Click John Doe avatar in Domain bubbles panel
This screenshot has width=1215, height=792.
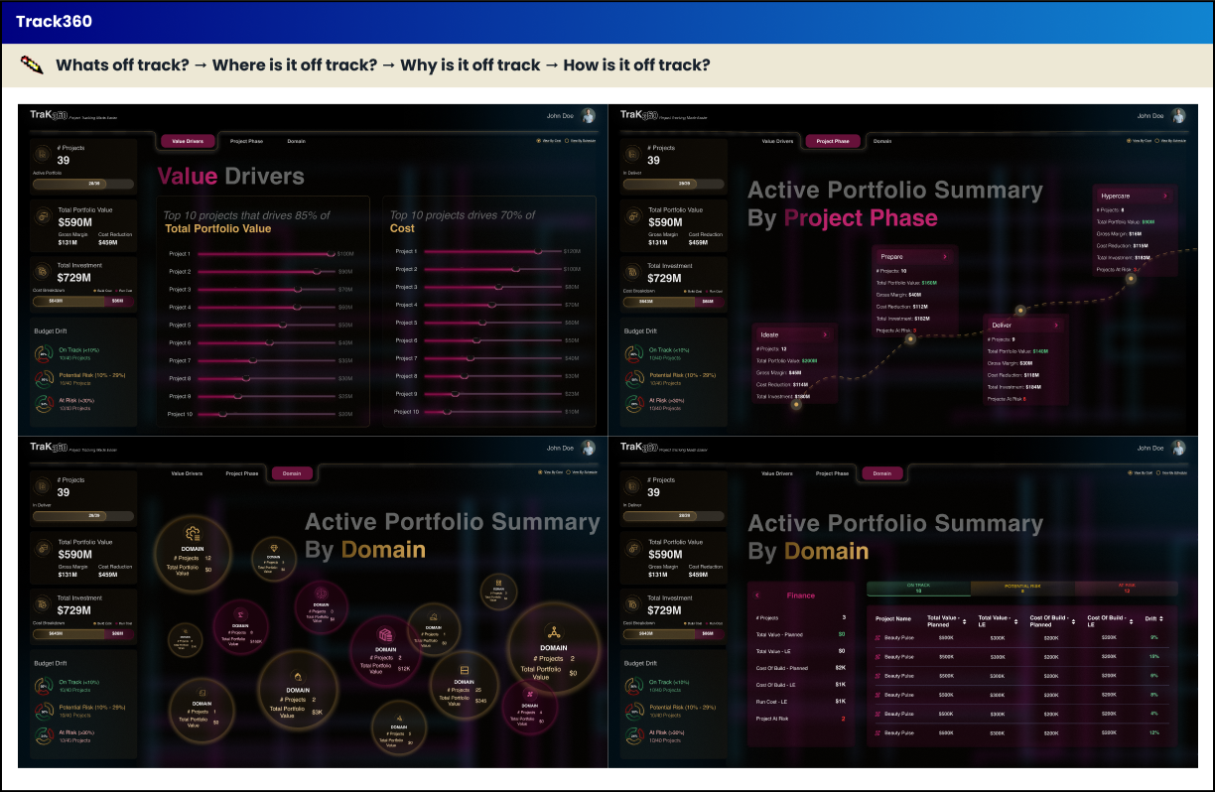click(589, 449)
